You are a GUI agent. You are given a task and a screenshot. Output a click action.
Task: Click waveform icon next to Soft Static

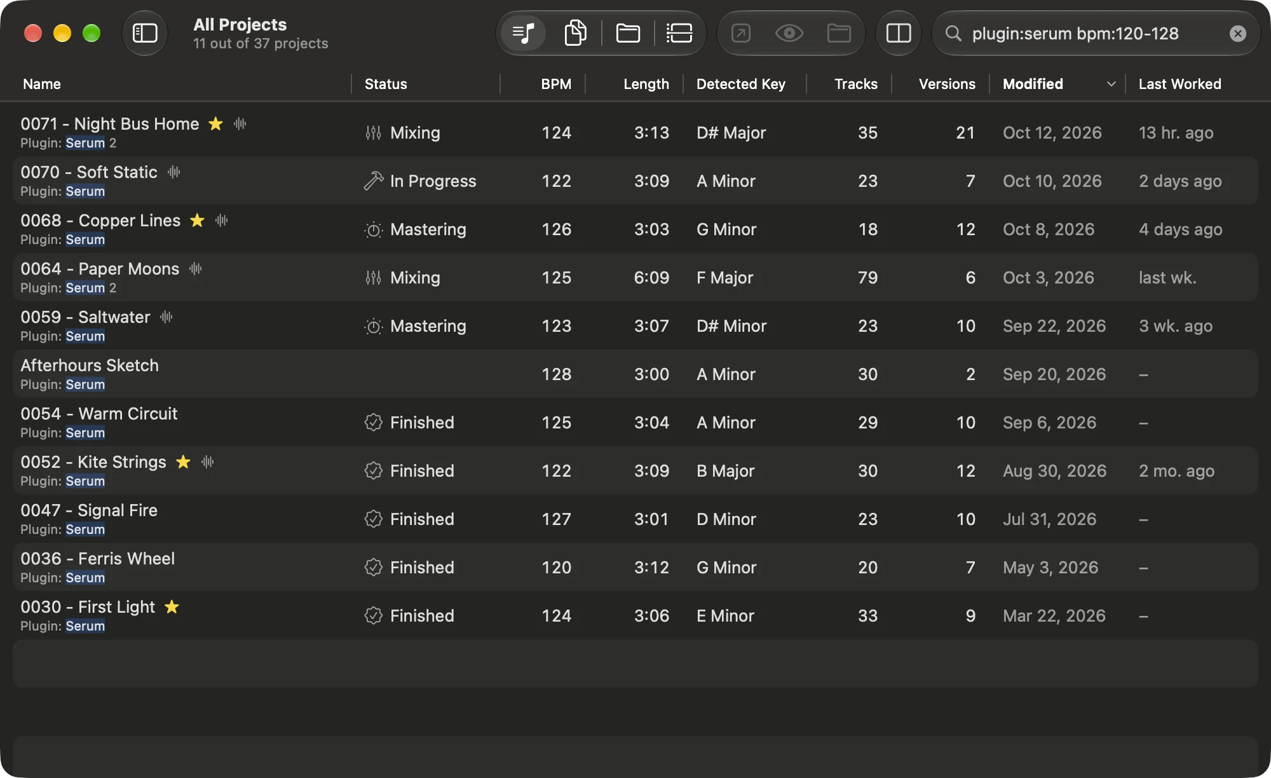173,172
